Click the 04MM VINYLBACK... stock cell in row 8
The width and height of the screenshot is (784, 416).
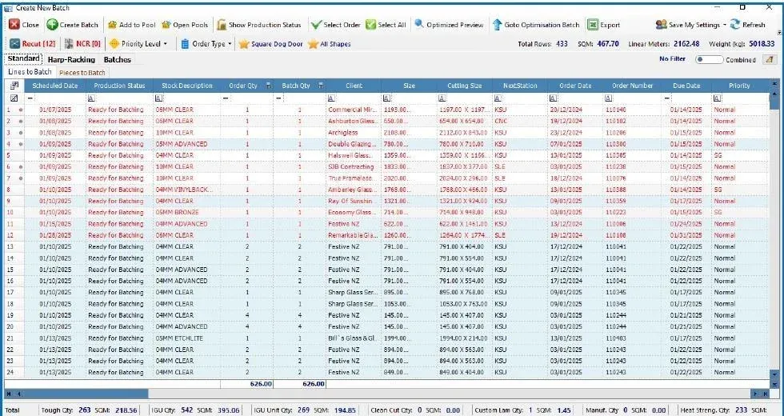pos(187,190)
